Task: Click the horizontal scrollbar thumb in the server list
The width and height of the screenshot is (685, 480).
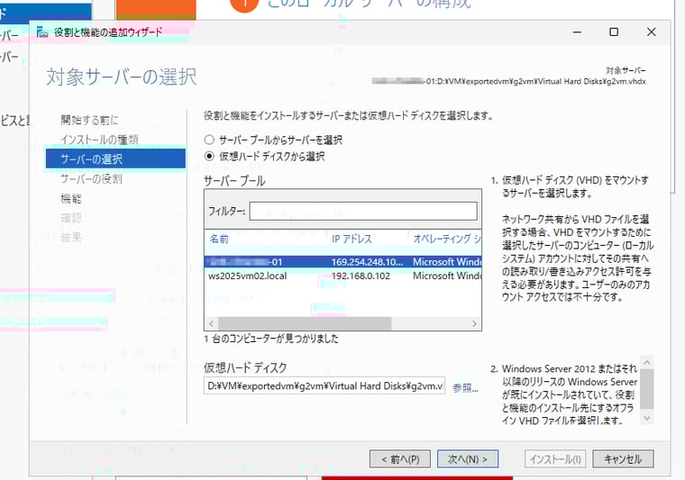Action: coord(305,323)
